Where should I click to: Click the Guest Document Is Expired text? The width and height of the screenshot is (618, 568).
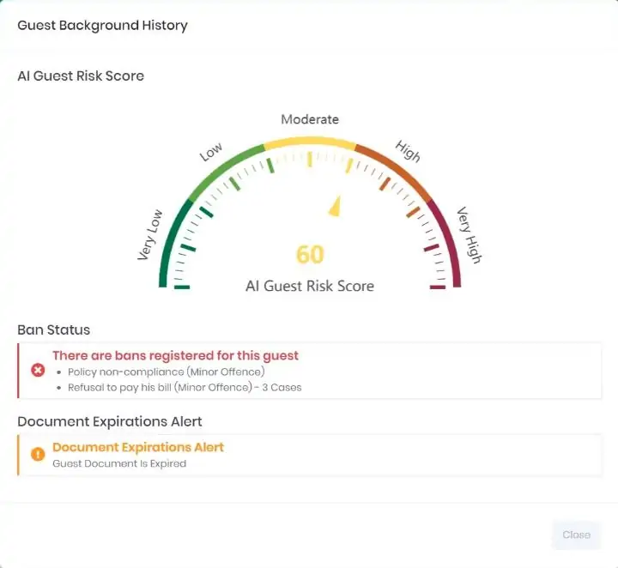tap(119, 463)
